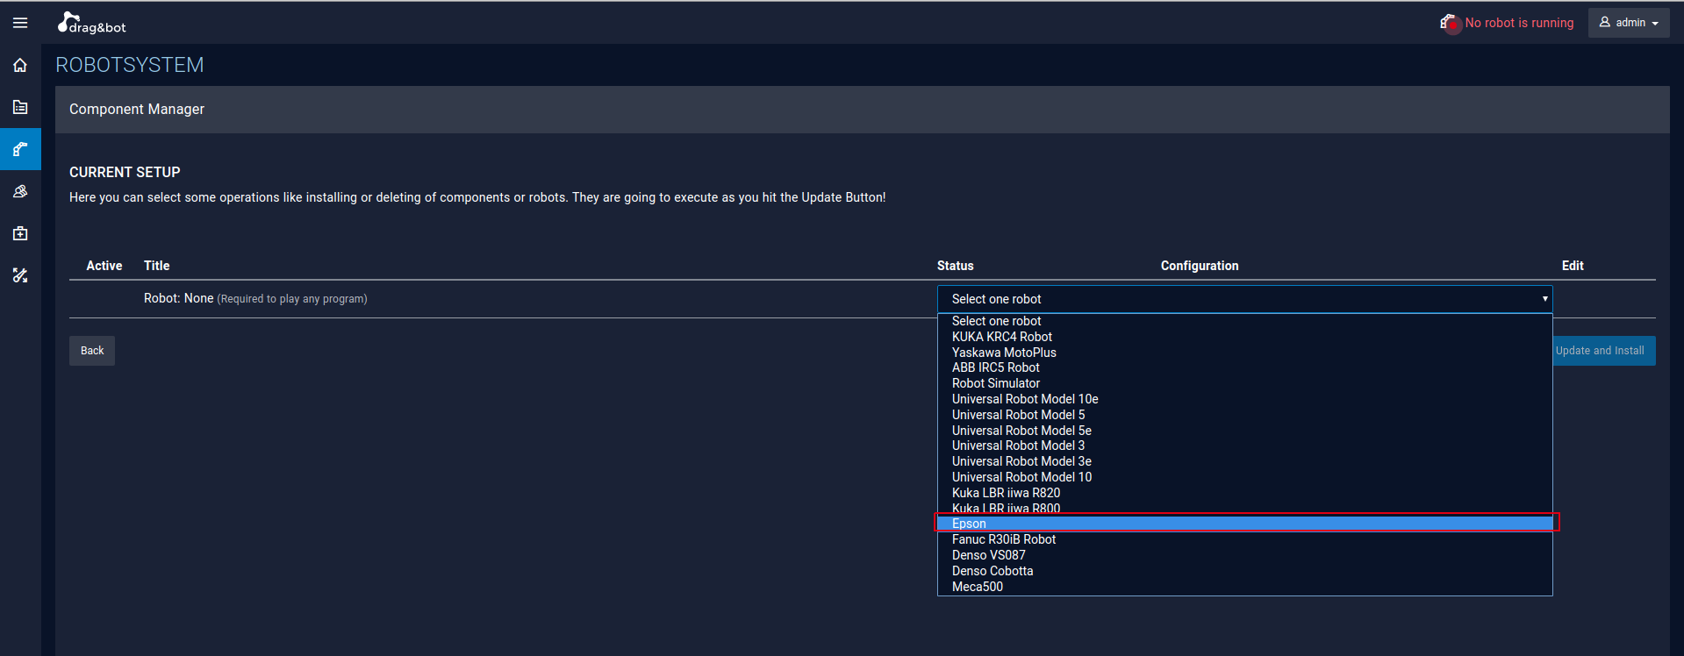Screen dimensions: 1684x656
Task: Select the robot arm sidebar icon
Action: 20,149
